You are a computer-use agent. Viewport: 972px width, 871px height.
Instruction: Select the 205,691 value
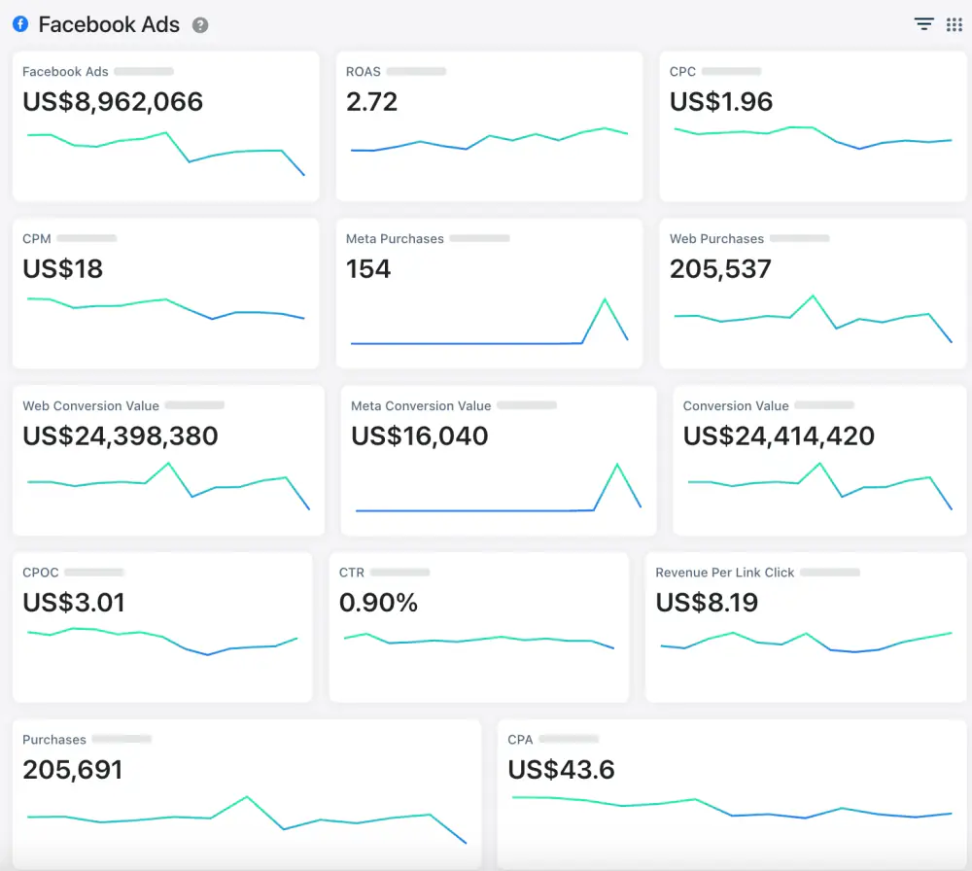[73, 770]
